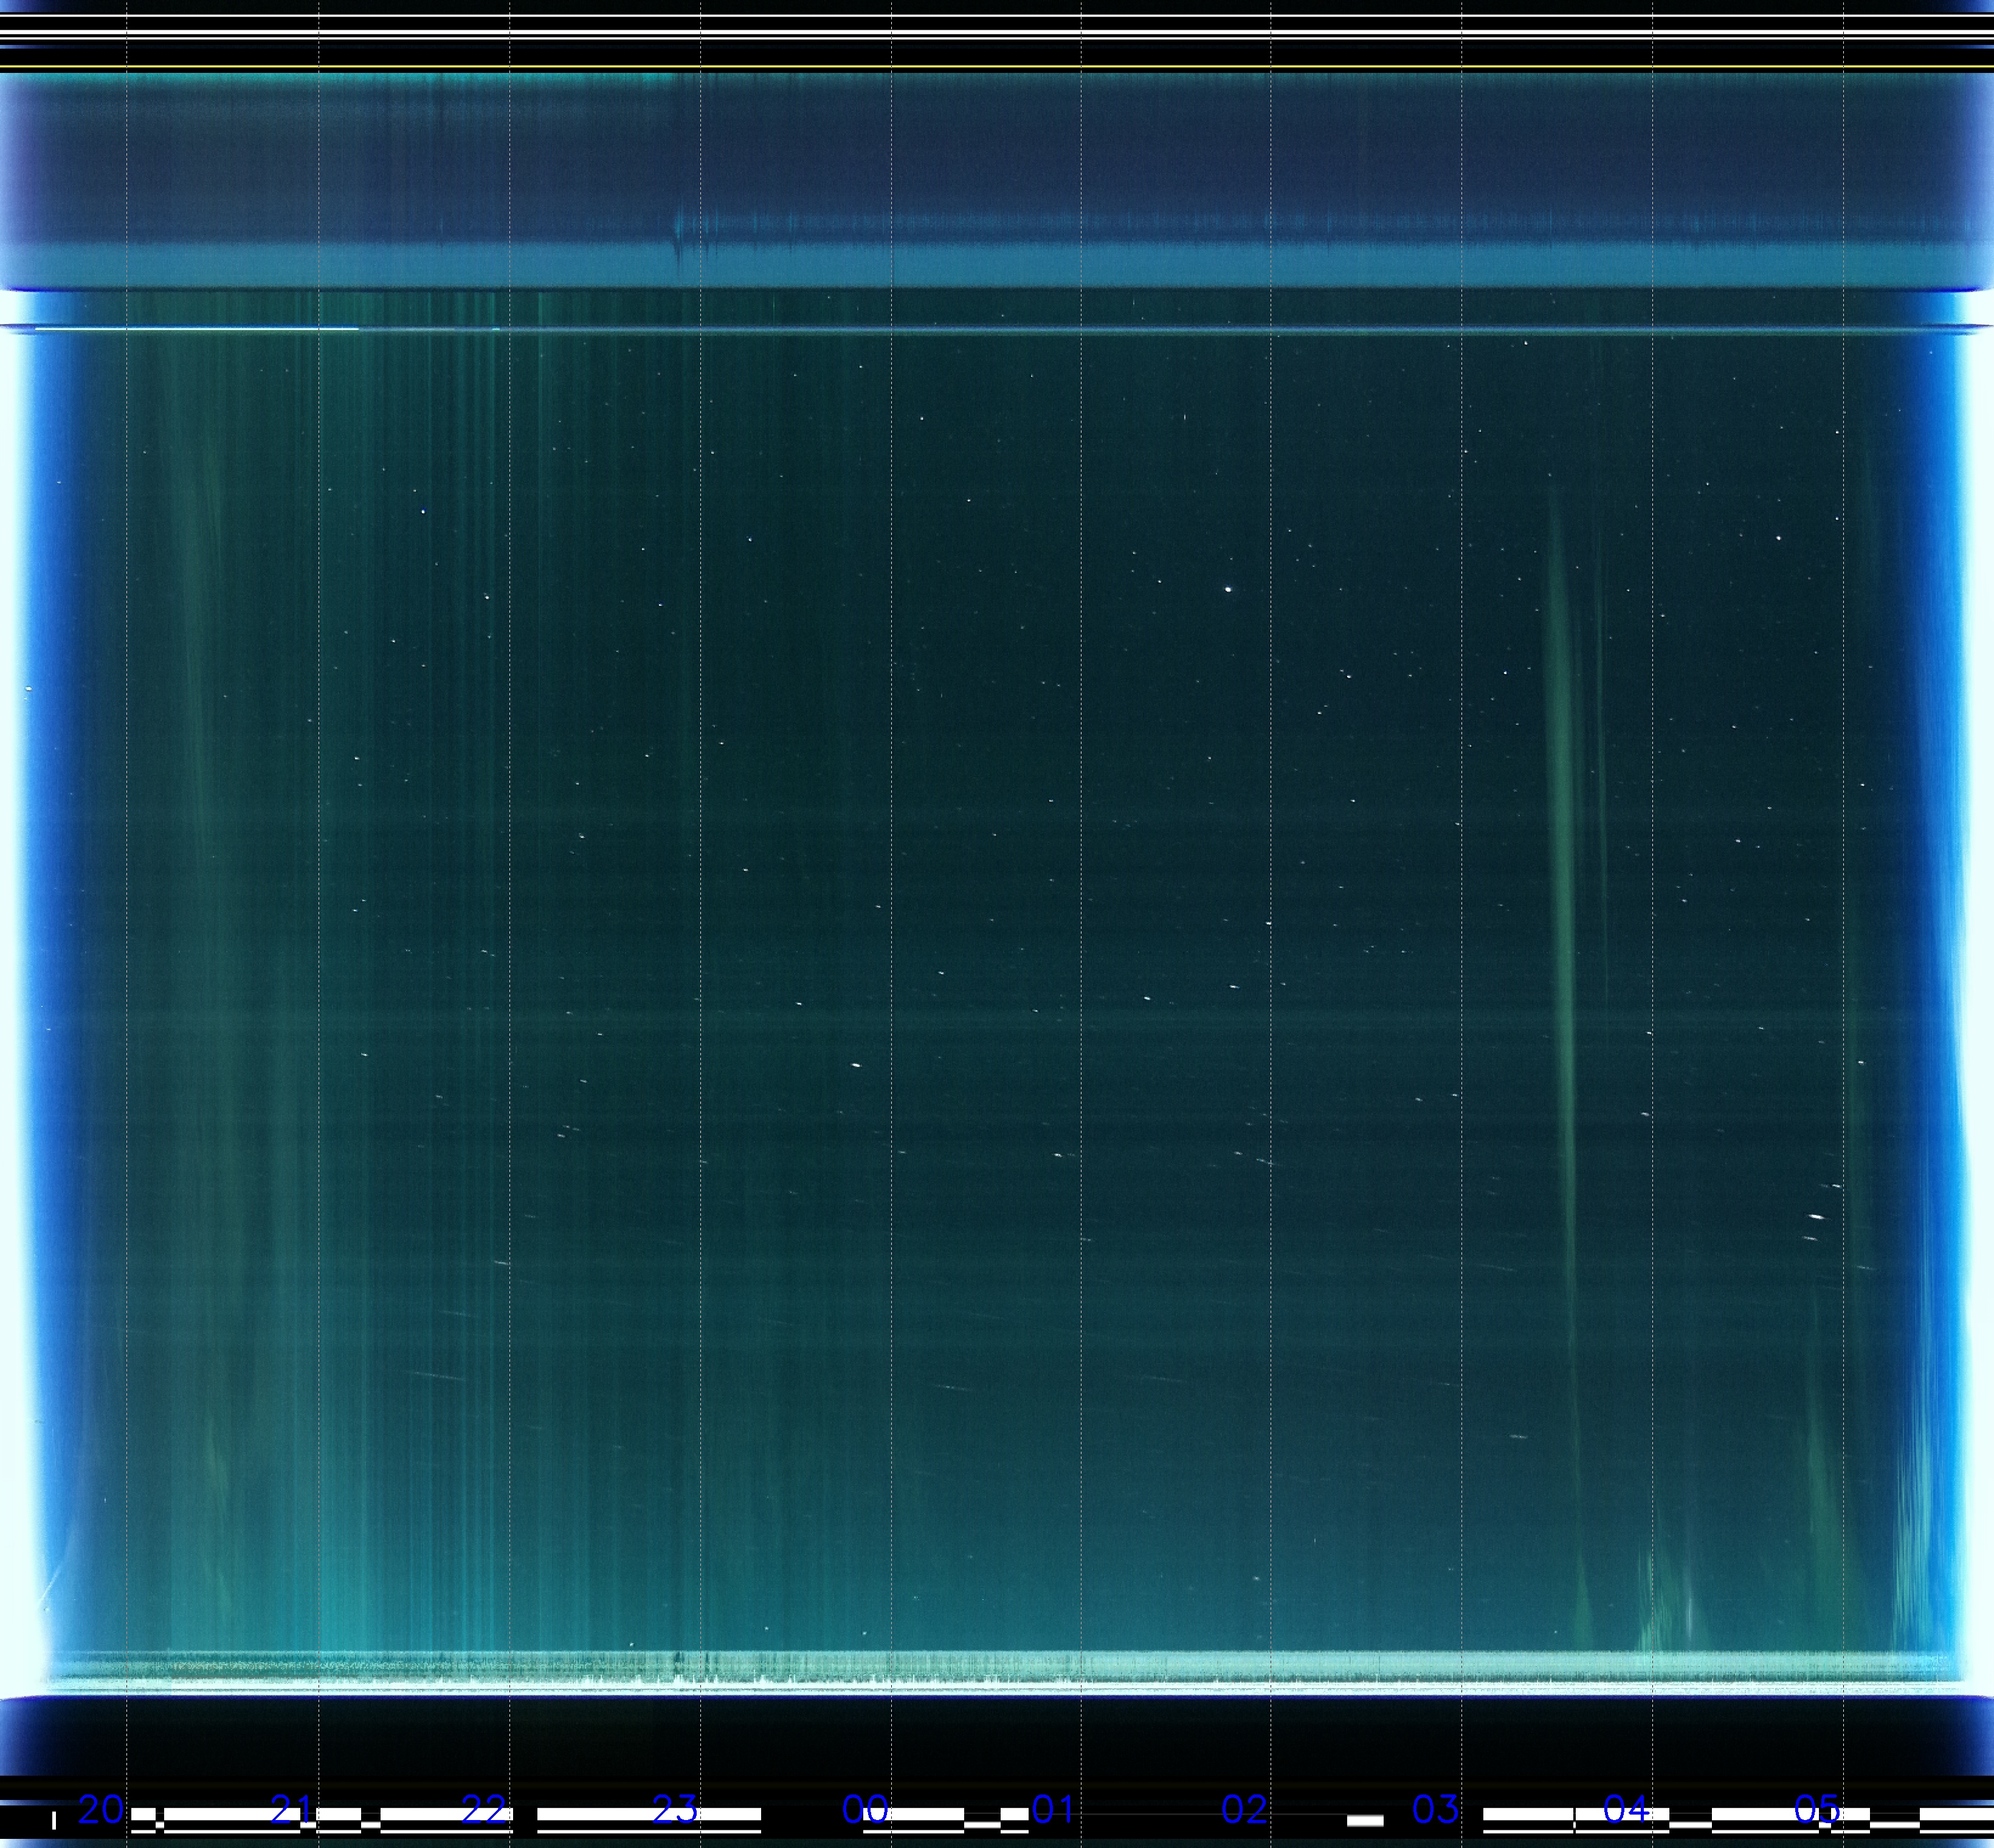Click the 21 hour label

[292, 1809]
